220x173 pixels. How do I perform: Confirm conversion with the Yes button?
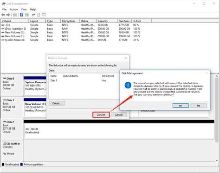tap(181, 106)
